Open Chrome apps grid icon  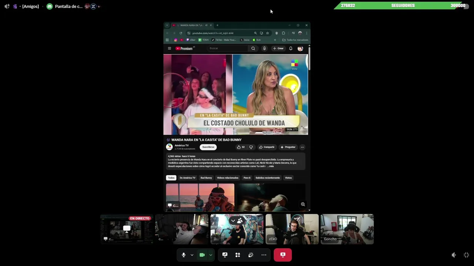tap(167, 40)
